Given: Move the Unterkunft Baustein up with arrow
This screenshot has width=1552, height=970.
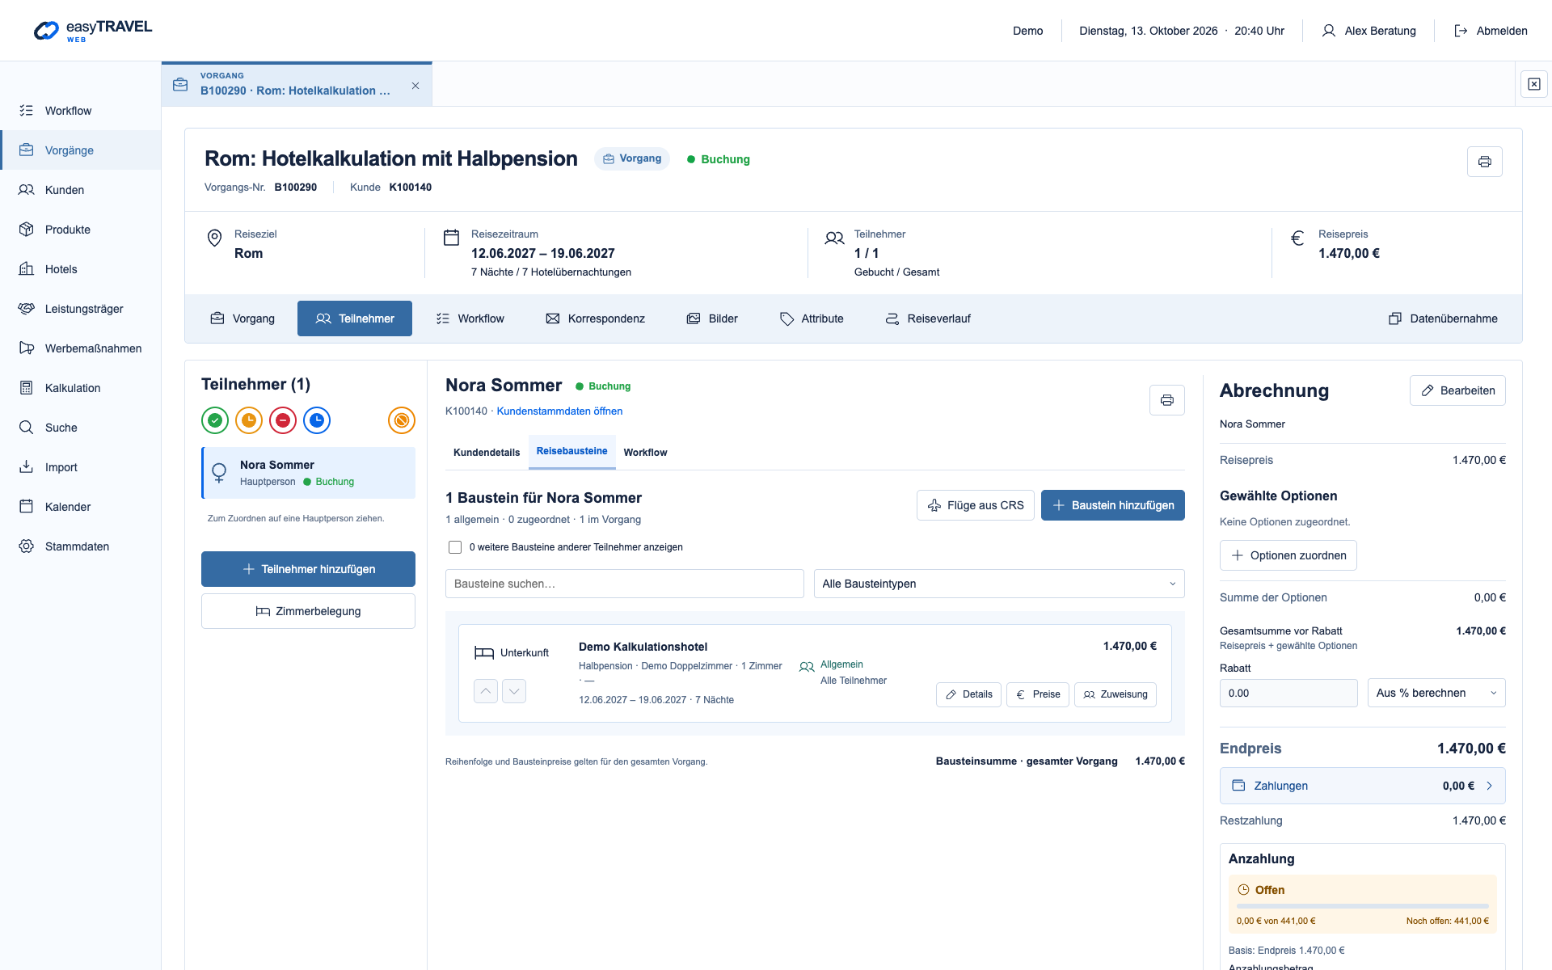Looking at the screenshot, I should tap(486, 691).
